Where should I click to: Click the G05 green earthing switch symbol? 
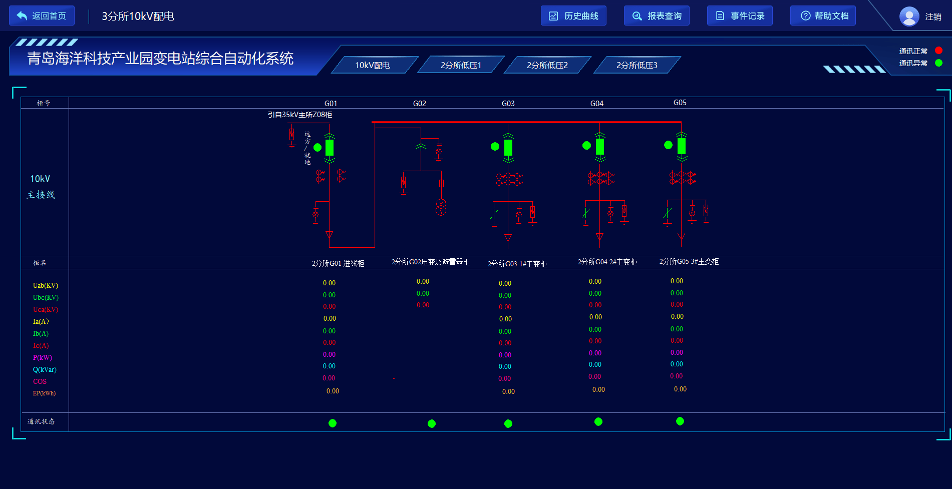tap(668, 214)
